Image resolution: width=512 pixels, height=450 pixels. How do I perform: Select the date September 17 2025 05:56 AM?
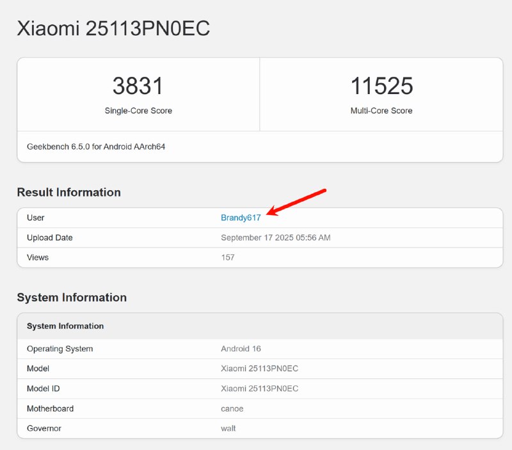coord(276,237)
